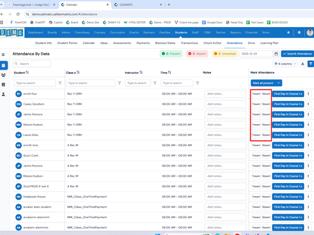The height and width of the screenshot is (235, 314).
Task: Mark enroll nine as Absent
Action: [x=266, y=145]
